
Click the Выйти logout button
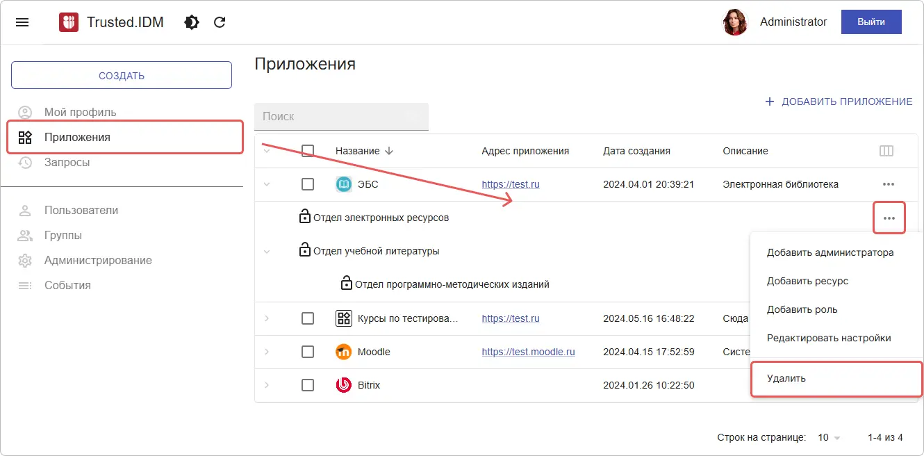coord(871,22)
